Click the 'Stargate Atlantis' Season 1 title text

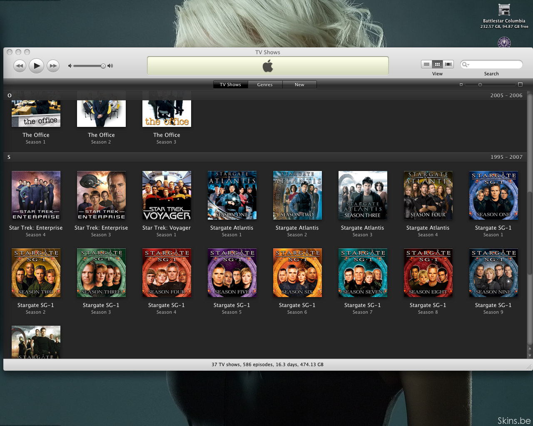pos(232,228)
